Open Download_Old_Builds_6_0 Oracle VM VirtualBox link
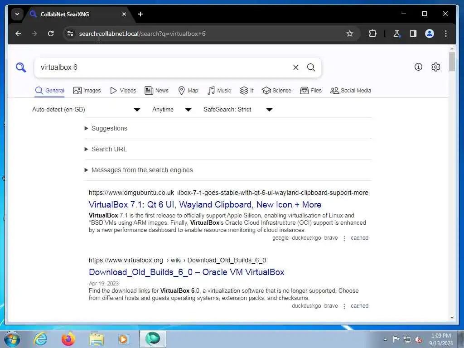The height and width of the screenshot is (348, 464). tap(186, 272)
